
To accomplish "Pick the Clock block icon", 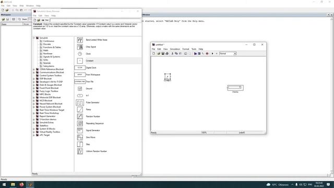I will (80, 54).
